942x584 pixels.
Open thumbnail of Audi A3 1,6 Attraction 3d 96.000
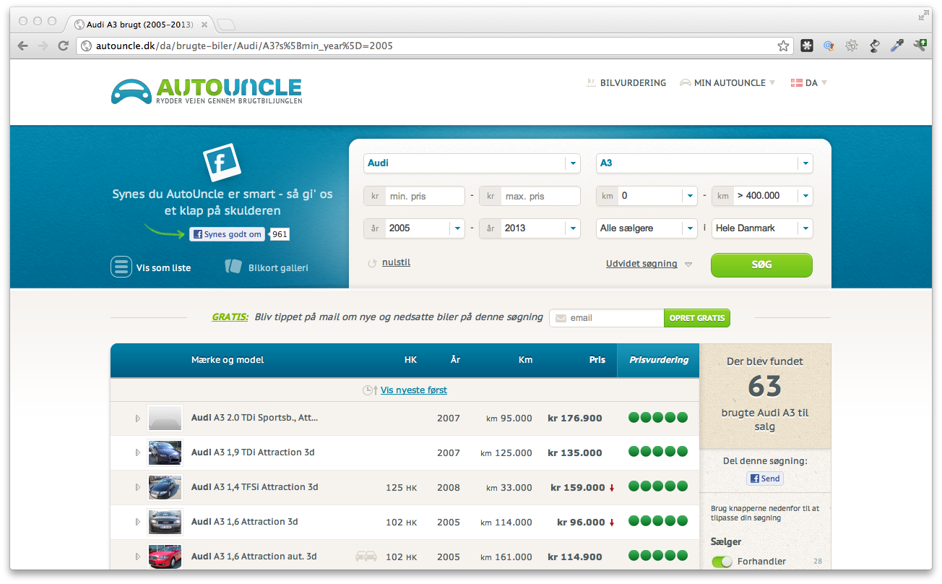165,522
